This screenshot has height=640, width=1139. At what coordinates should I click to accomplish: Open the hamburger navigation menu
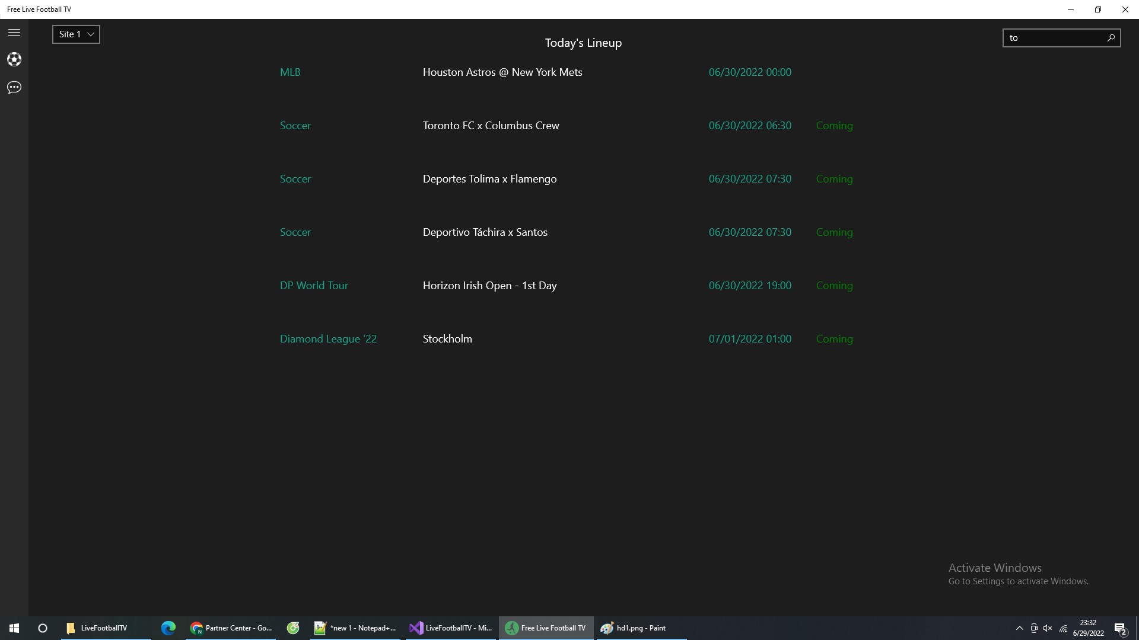click(x=14, y=33)
